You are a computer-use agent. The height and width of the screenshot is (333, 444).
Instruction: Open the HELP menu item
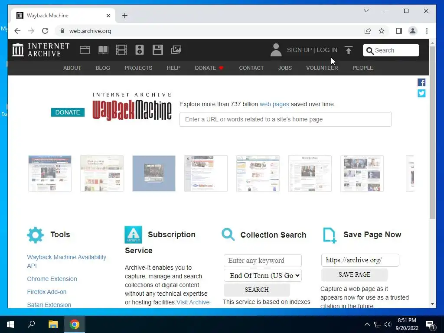tap(173, 68)
